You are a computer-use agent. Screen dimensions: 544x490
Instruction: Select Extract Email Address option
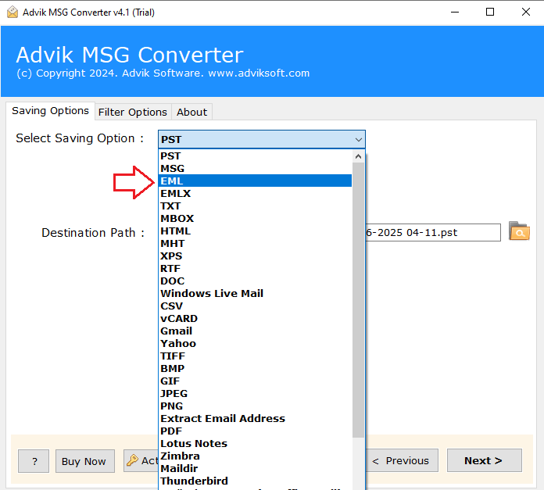click(255, 418)
